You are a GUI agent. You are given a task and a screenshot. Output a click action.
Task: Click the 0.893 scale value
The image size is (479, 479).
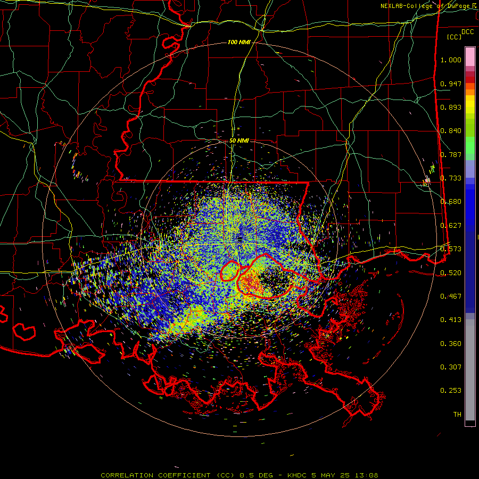pos(451,107)
